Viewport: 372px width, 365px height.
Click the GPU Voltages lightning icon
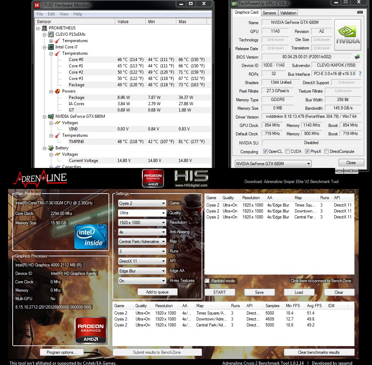(x=57, y=123)
